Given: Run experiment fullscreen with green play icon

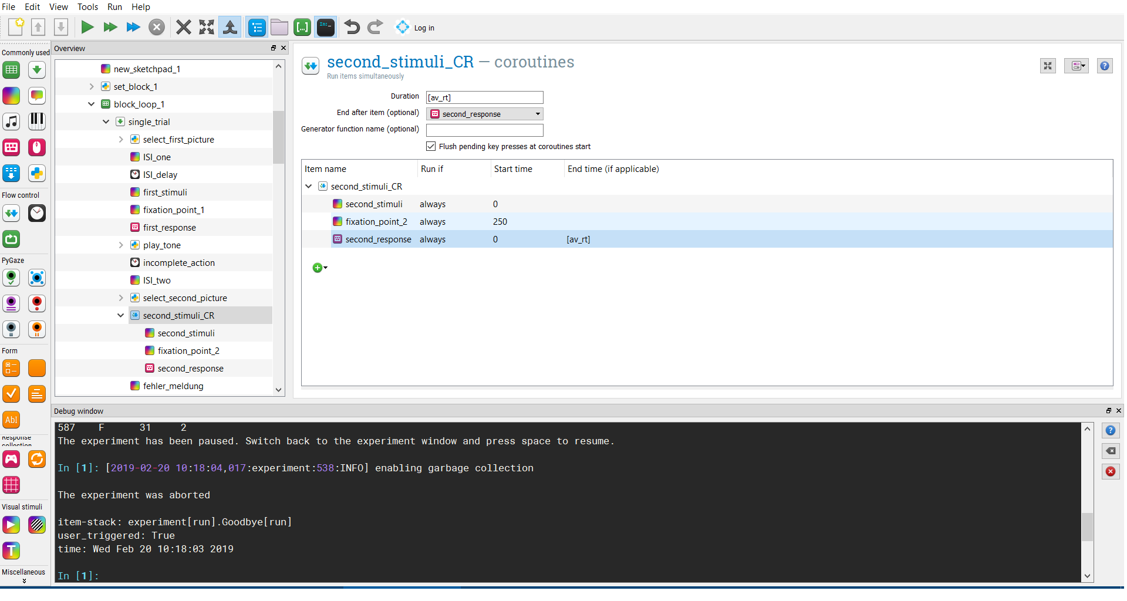Looking at the screenshot, I should [x=87, y=27].
